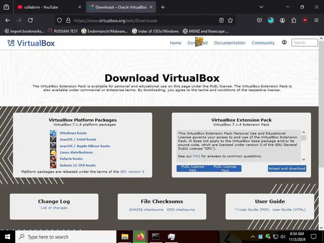324x243 pixels.
Task: Click the macOS / Intel hosts icon
Action: click(x=53, y=139)
